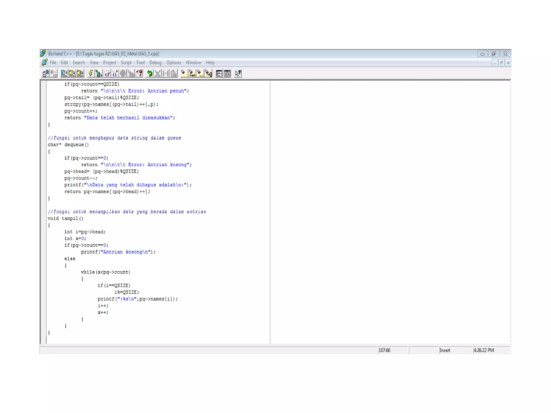551x413 pixels.
Task: Open the Debug menu
Action: click(155, 63)
